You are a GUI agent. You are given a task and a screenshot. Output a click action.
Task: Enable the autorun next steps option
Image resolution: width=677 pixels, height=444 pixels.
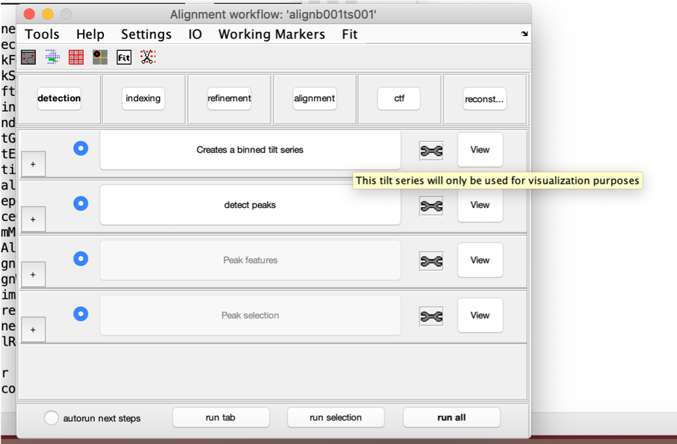tap(52, 418)
